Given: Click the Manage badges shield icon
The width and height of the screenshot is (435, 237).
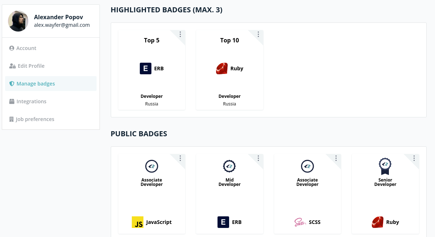Looking at the screenshot, I should click(x=12, y=84).
